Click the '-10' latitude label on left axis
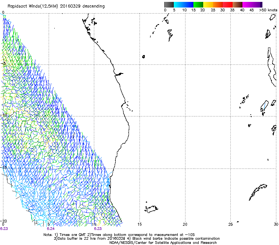The height and width of the screenshot is (245, 279). point(4,115)
